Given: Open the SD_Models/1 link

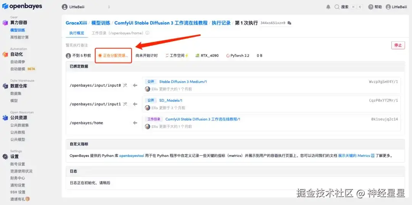Looking at the screenshot, I should [171, 100].
